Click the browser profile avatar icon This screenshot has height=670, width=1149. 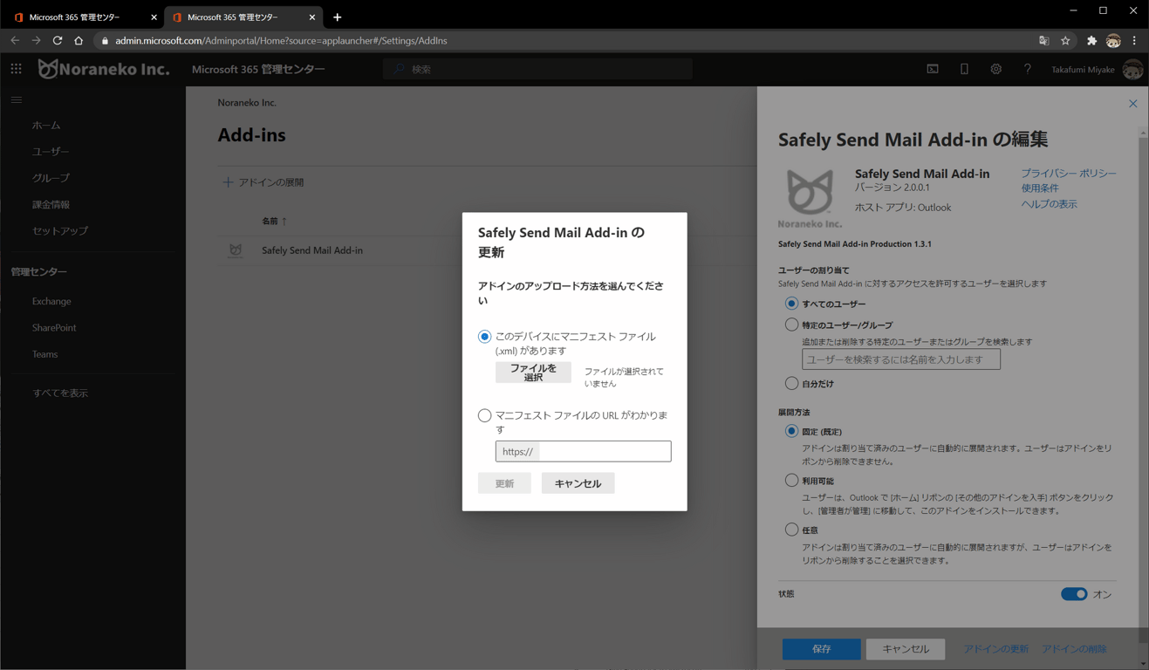[x=1113, y=40]
